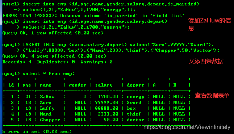Click the Sword depart cell
The image size is (234, 134).
(x=134, y=102)
